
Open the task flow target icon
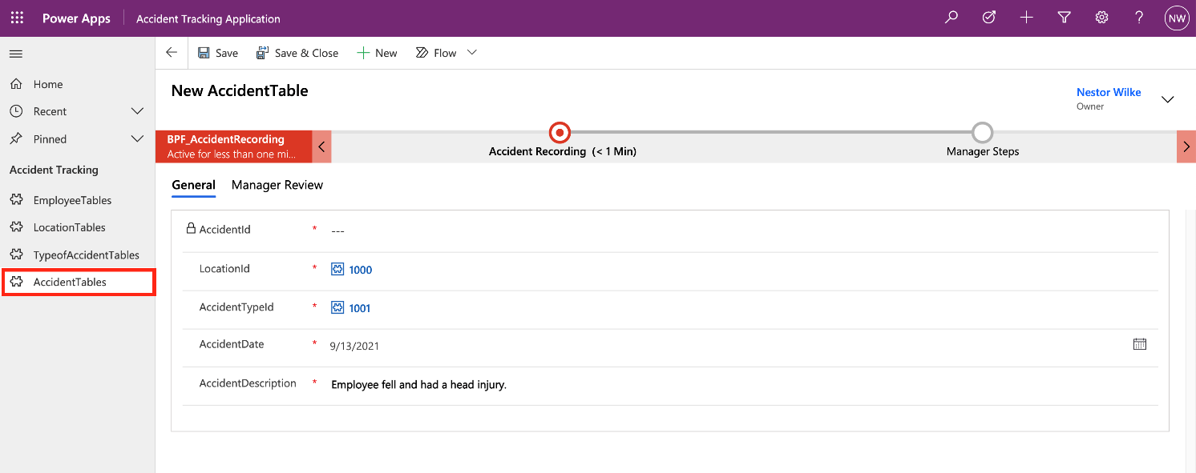coord(989,18)
